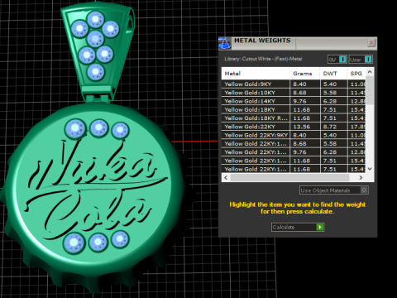Enable the Use Object Materials option

[x=333, y=190]
